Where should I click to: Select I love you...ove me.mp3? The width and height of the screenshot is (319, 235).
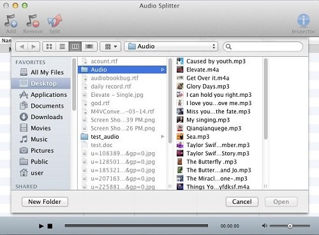click(218, 103)
